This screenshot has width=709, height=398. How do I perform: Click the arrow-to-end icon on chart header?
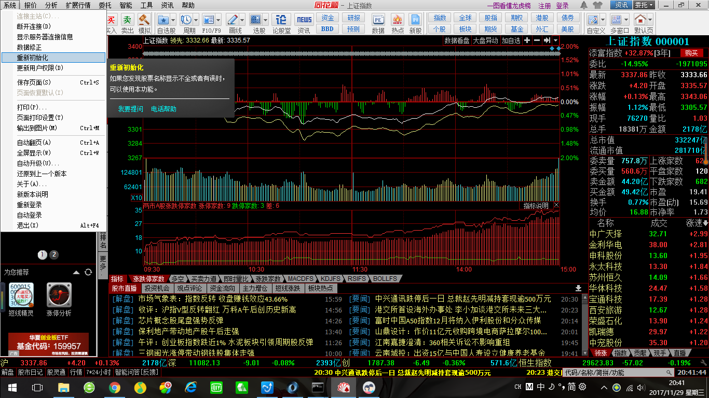point(547,40)
